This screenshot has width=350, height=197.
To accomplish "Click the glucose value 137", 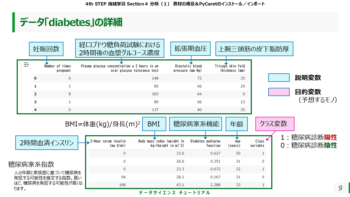I will 155,110.
